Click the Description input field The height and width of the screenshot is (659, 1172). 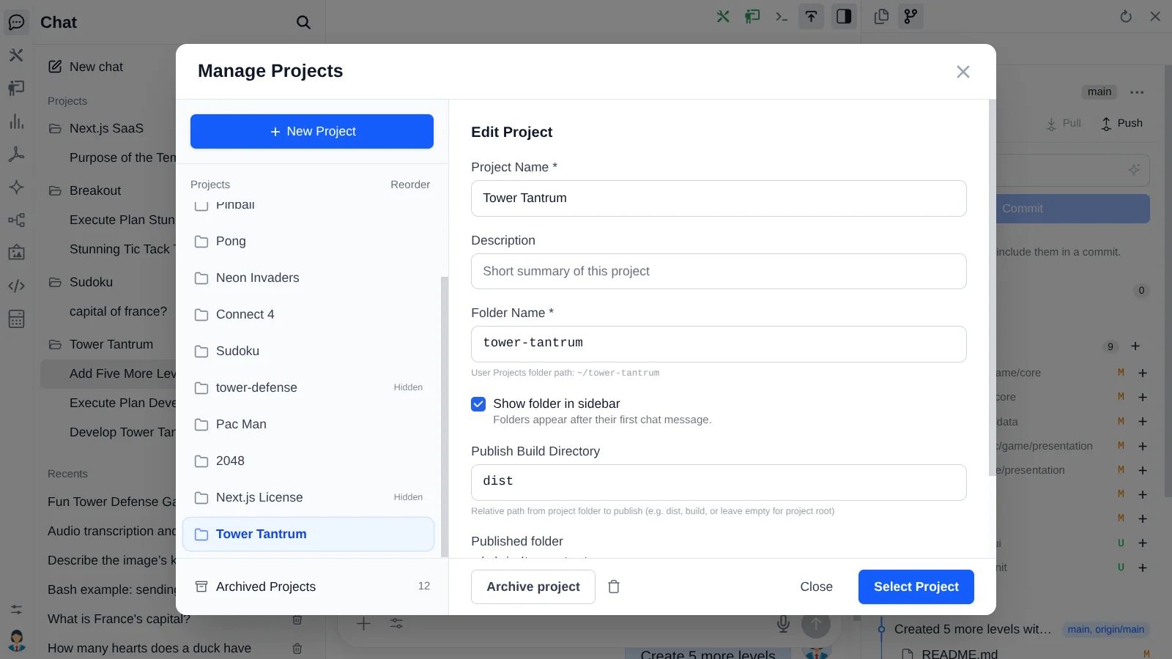[x=719, y=271]
